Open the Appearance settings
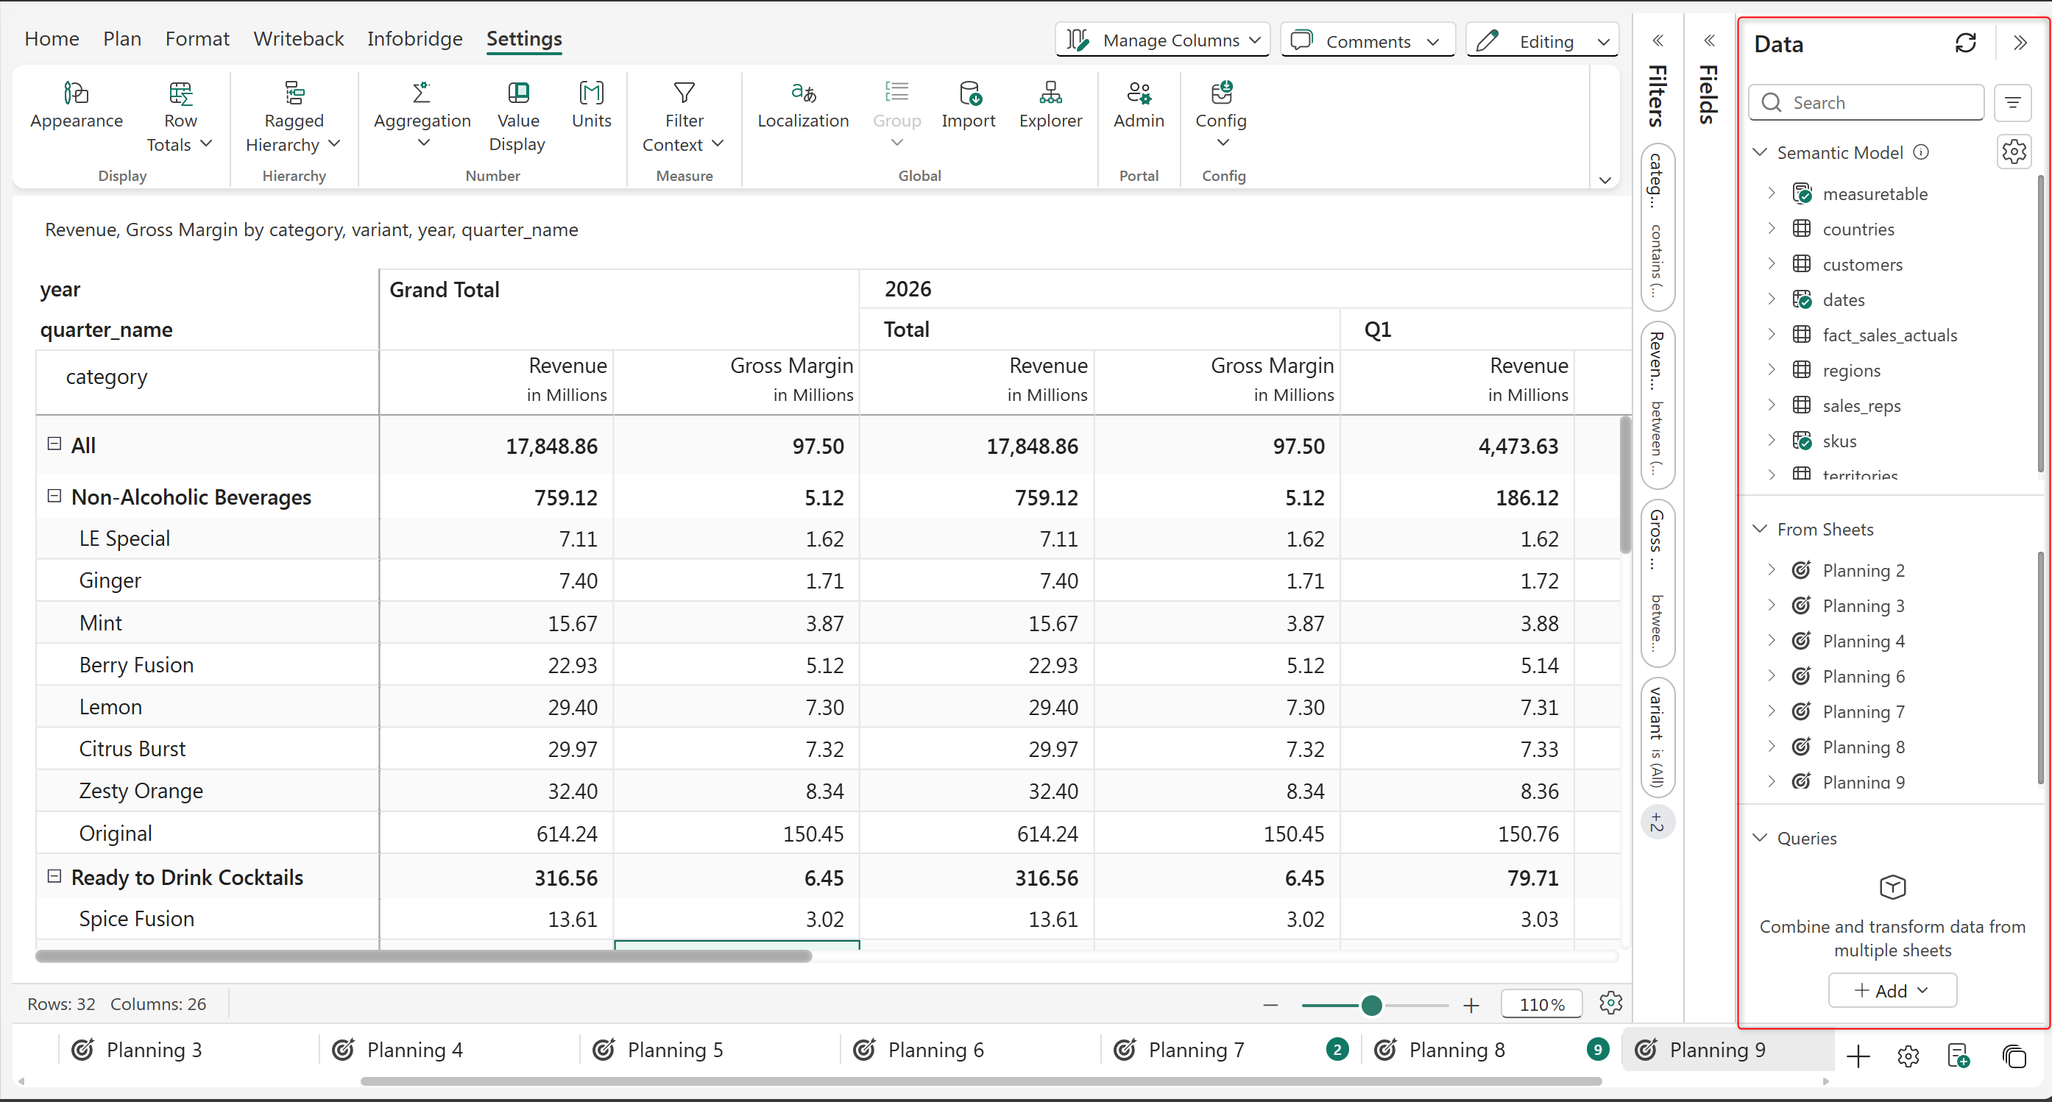 click(77, 105)
